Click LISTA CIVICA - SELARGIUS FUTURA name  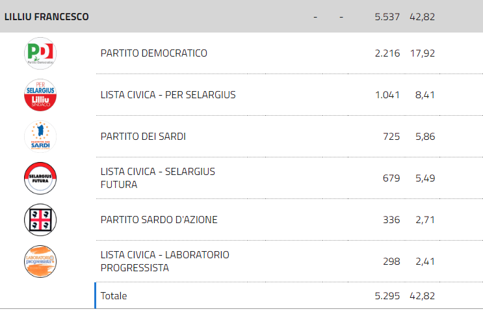coord(158,178)
